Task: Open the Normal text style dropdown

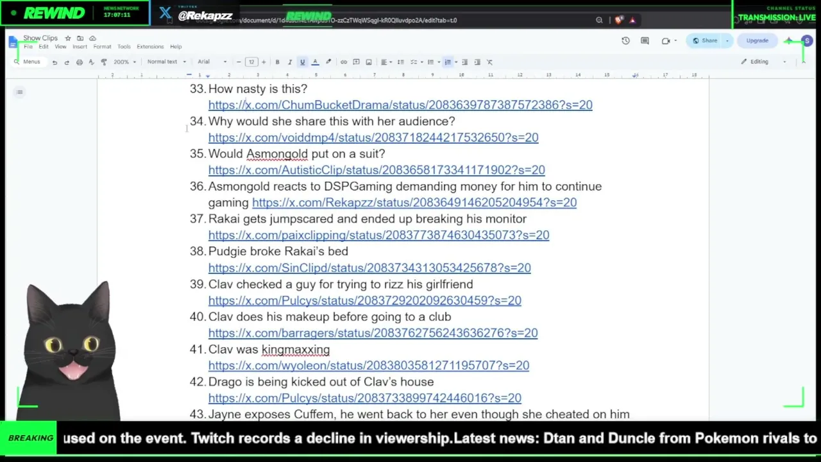Action: pyautogui.click(x=166, y=62)
